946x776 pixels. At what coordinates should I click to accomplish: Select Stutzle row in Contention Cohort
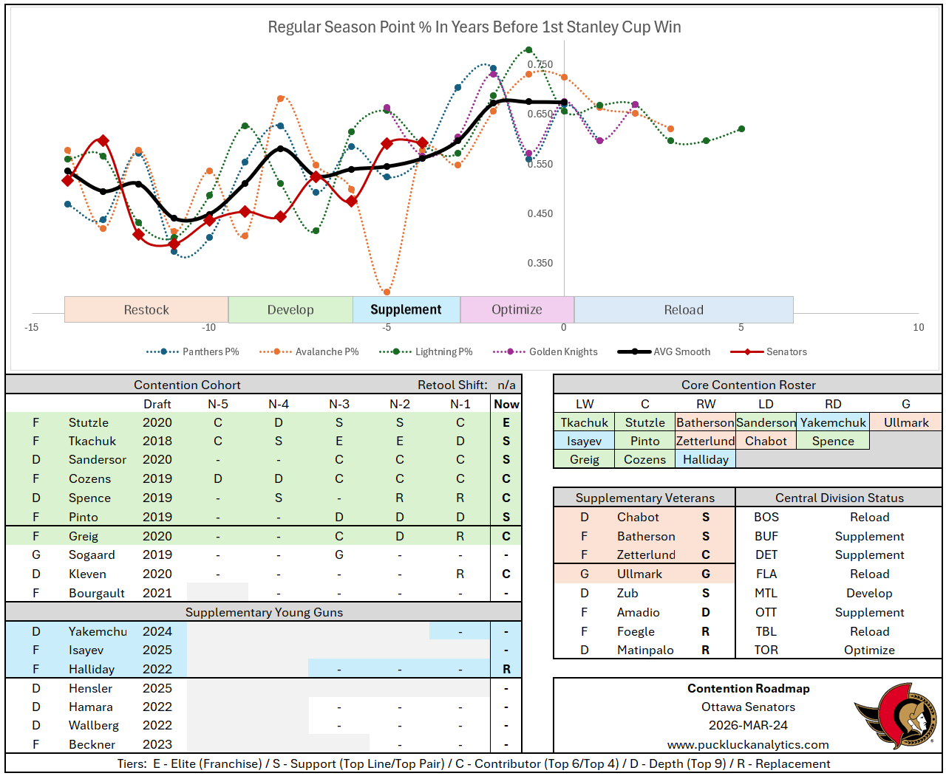click(x=89, y=422)
